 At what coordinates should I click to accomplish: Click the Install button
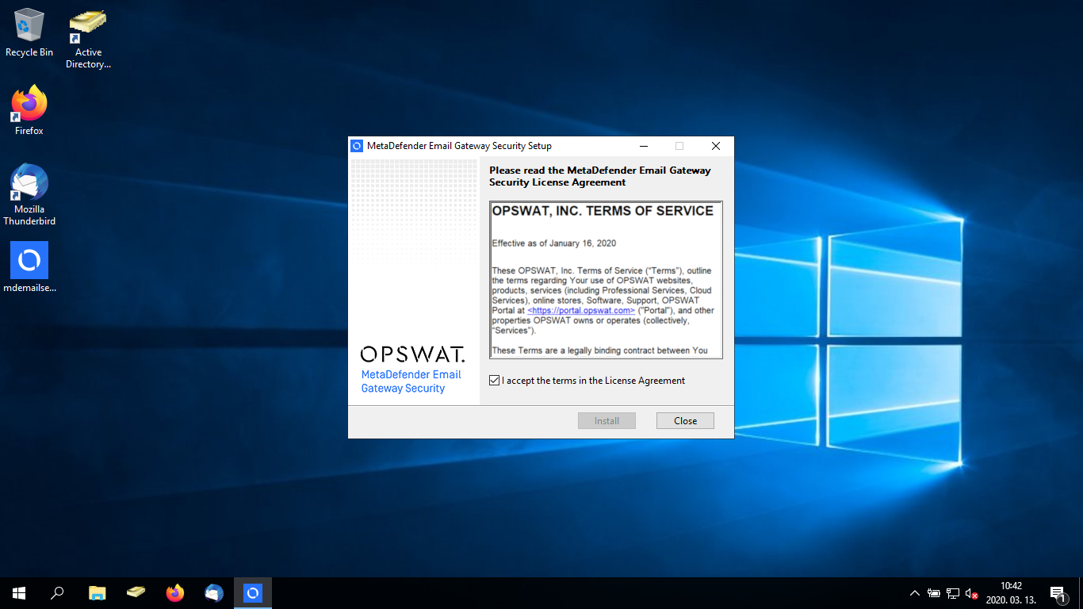pos(607,421)
